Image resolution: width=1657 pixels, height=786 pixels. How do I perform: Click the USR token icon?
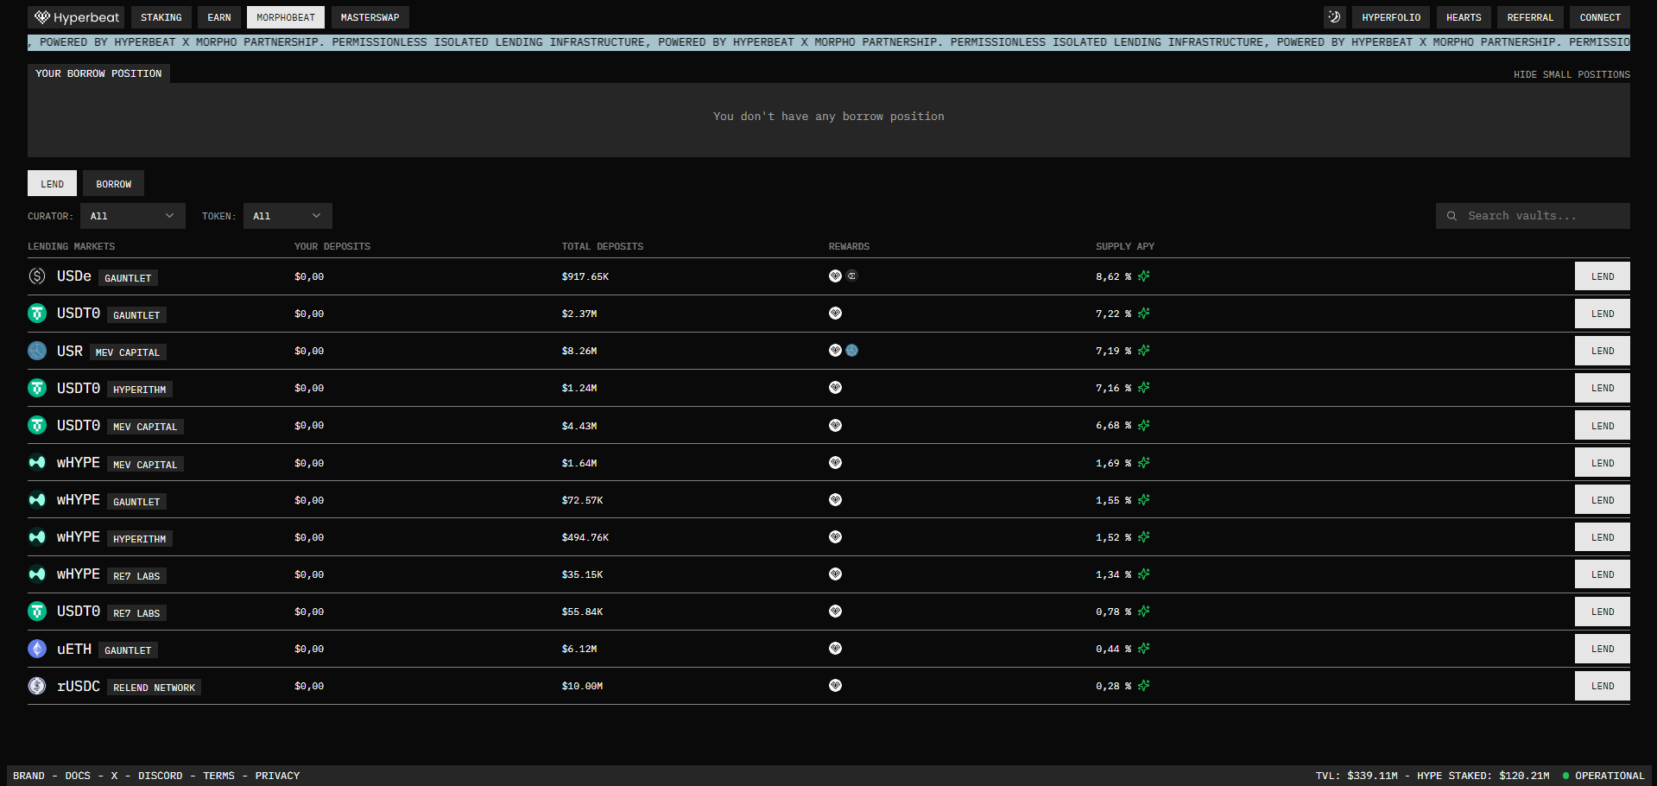coord(37,351)
